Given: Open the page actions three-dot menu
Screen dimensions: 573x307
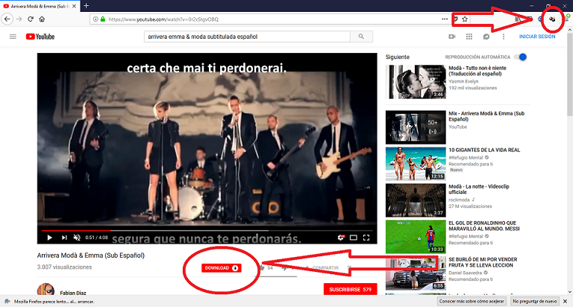Looking at the screenshot, I should tap(445, 19).
